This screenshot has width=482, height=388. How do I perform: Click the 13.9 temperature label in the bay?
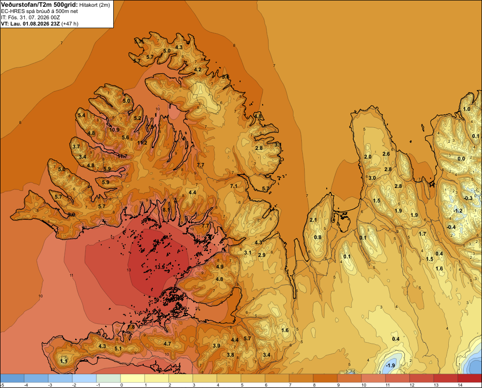pos(160,267)
